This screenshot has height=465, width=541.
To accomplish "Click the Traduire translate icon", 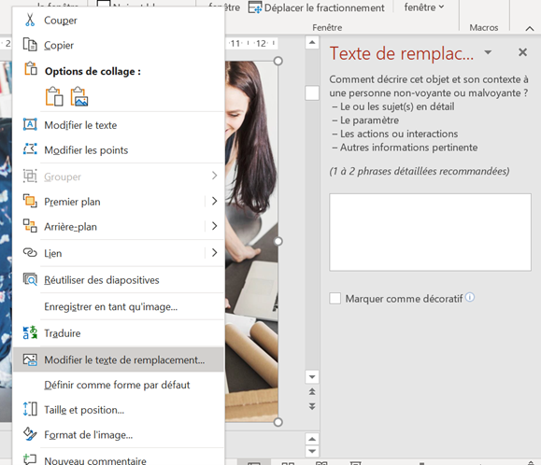I will [30, 332].
